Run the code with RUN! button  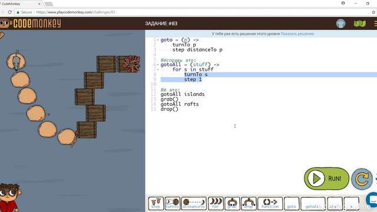tap(326, 178)
